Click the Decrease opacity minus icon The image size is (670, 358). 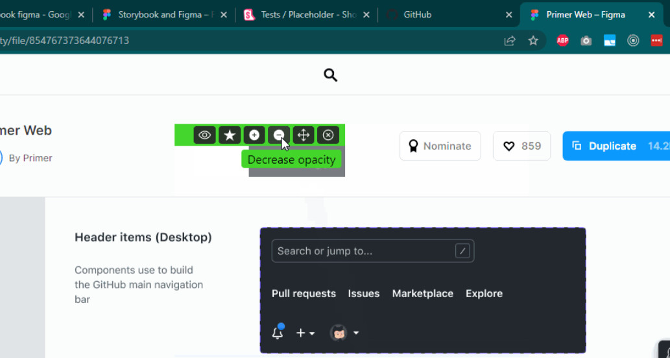click(x=279, y=135)
